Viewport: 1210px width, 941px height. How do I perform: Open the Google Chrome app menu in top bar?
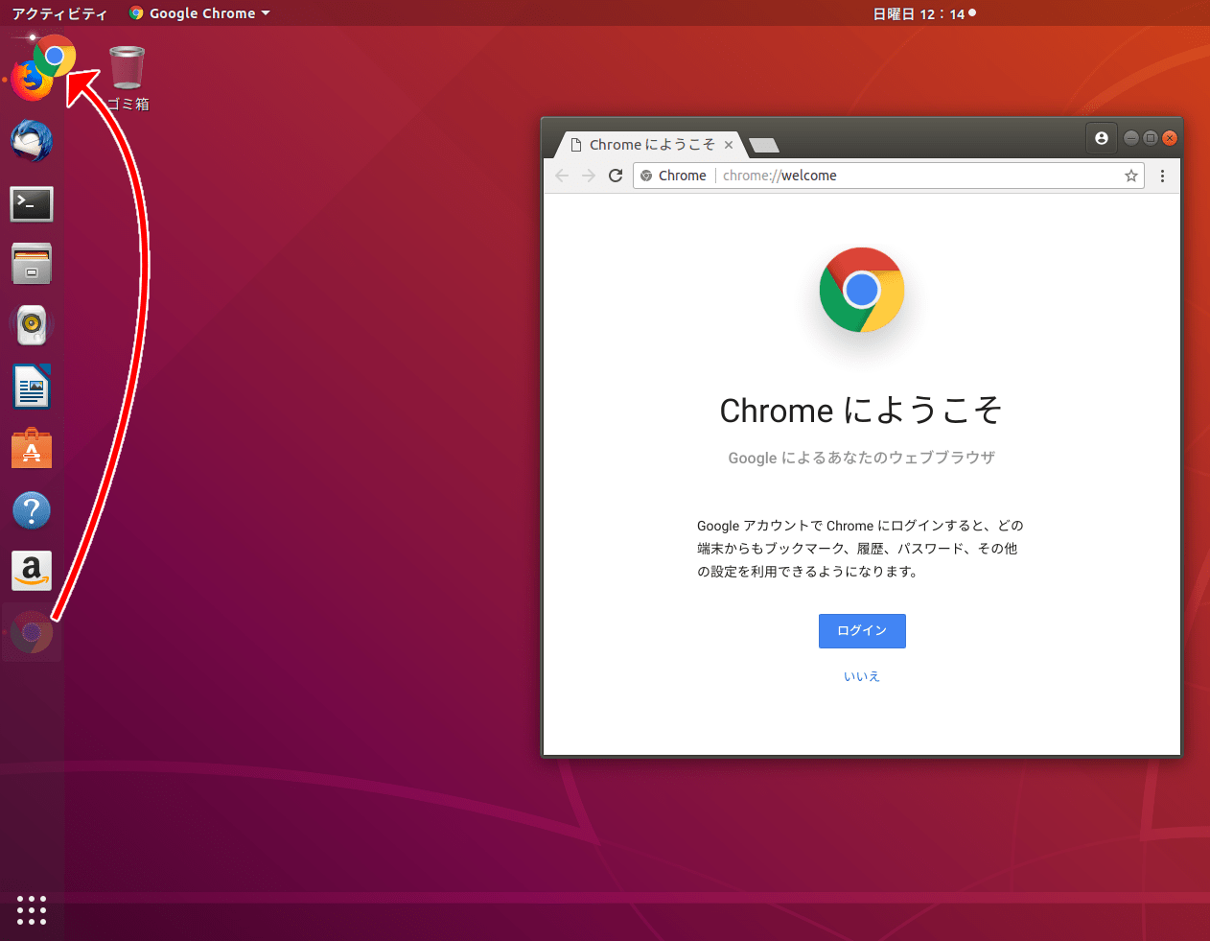click(x=198, y=12)
